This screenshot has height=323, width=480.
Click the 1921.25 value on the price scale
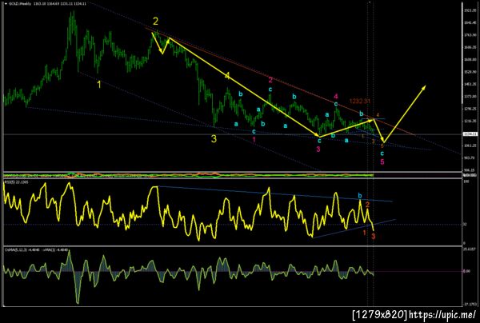click(470, 10)
